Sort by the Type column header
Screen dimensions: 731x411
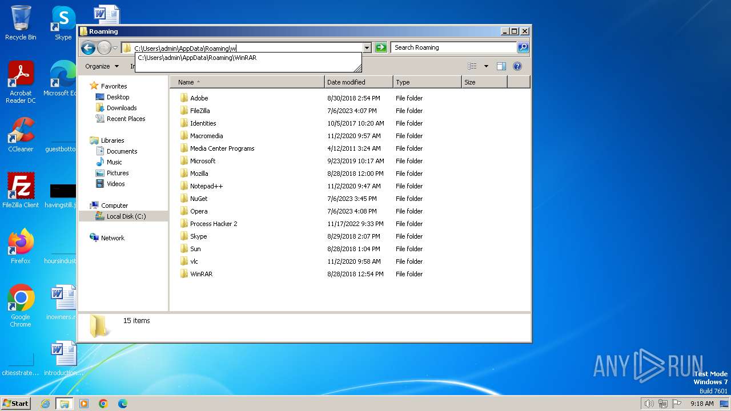tap(427, 82)
